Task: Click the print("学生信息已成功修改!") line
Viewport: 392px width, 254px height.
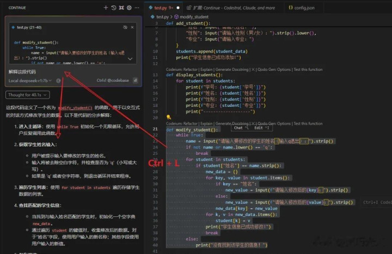Action: [x=238, y=227]
